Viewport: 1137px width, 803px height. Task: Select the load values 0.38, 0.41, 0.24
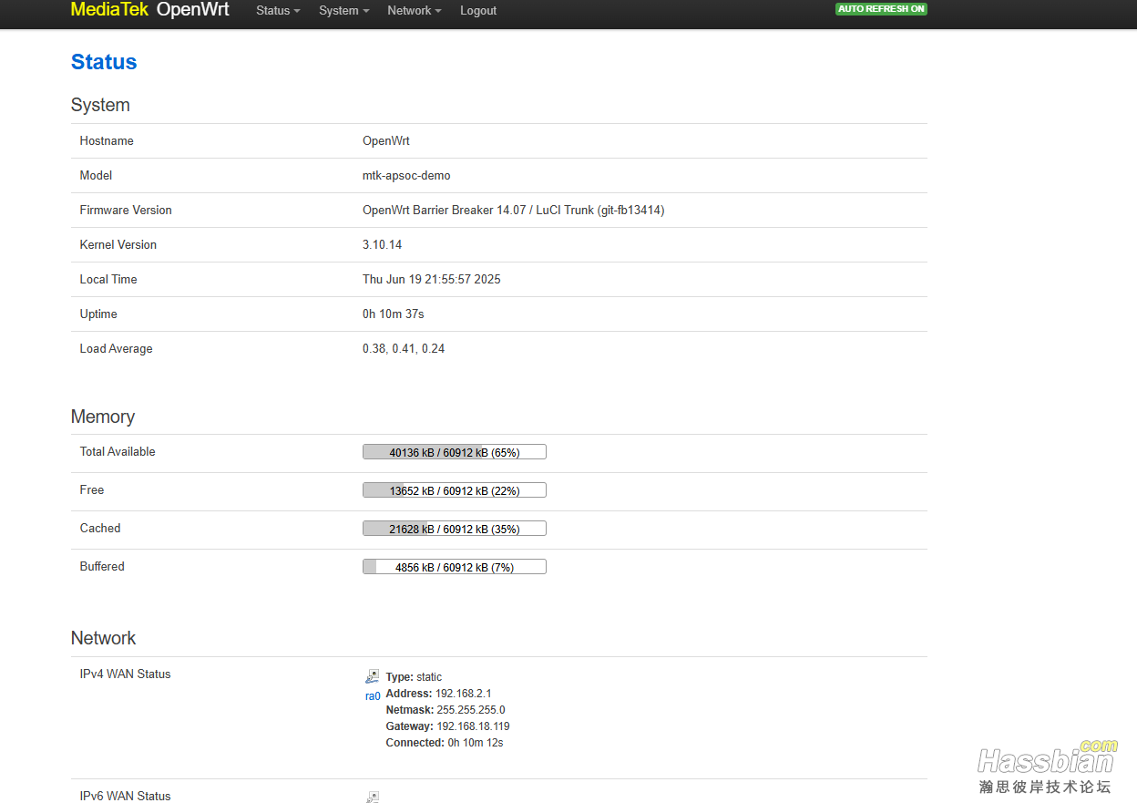(404, 349)
